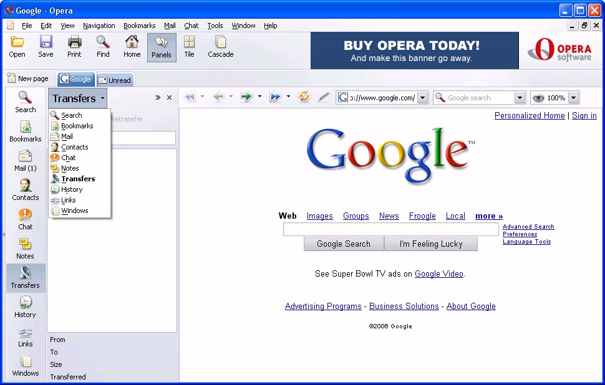
Task: Open the Navigation menu in menu bar
Action: click(x=99, y=26)
